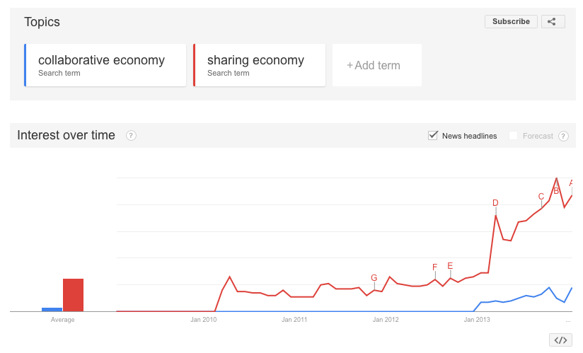This screenshot has height=353, width=583.
Task: Click the blue average bar
Action: [x=52, y=310]
